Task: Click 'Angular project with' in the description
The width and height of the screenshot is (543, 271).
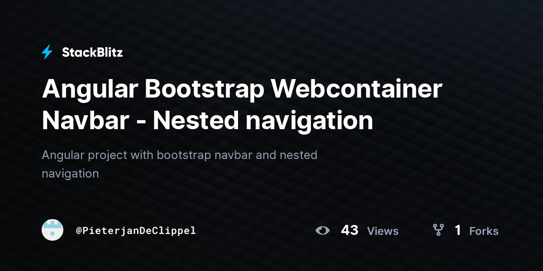Action: tap(98, 155)
